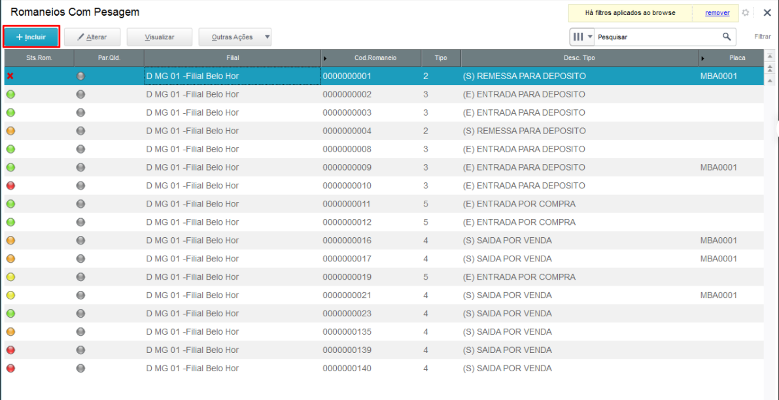Click the orange status icon of romaneio 0000000004
The height and width of the screenshot is (400, 779).
click(10, 131)
